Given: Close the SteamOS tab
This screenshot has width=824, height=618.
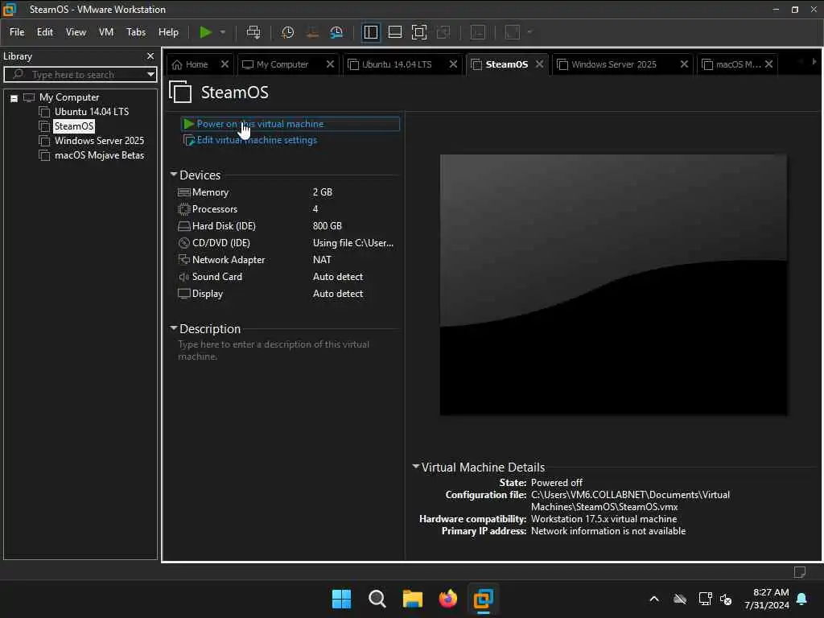Looking at the screenshot, I should point(539,64).
